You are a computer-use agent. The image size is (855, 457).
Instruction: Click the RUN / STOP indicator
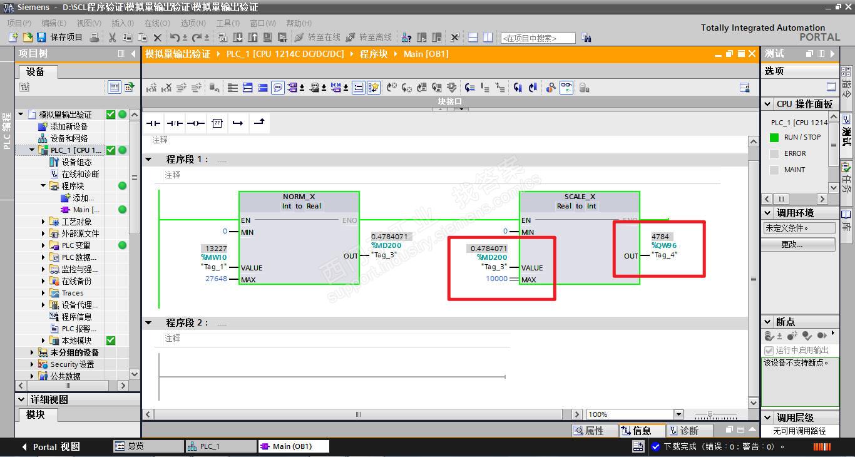[x=774, y=137]
